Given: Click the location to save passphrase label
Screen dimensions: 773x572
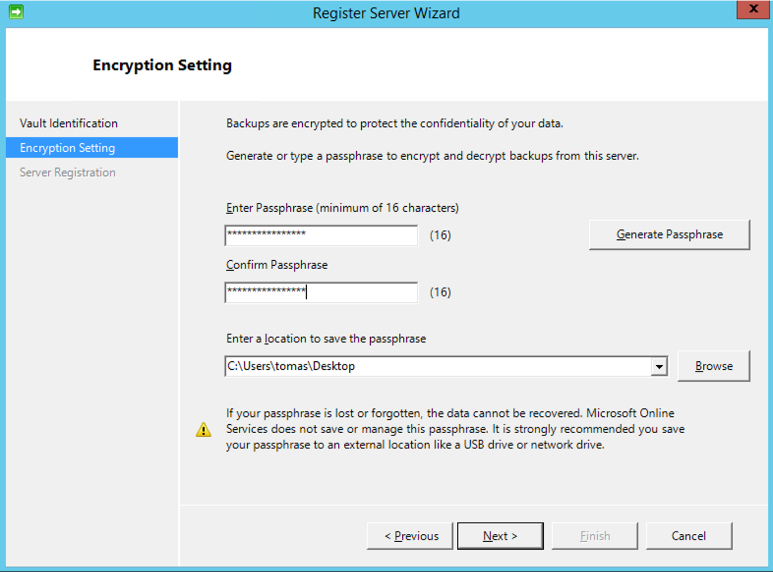Looking at the screenshot, I should [x=326, y=338].
